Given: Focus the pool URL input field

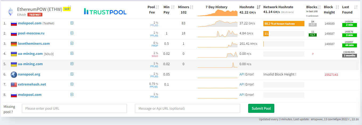Looking at the screenshot, I should (74, 108).
